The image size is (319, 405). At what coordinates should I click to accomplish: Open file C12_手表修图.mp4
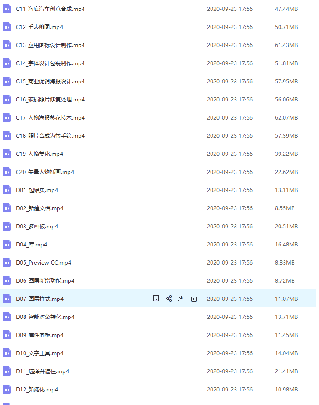click(39, 27)
